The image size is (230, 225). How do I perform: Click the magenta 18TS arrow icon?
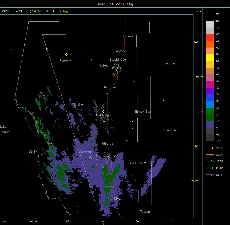pos(210,174)
